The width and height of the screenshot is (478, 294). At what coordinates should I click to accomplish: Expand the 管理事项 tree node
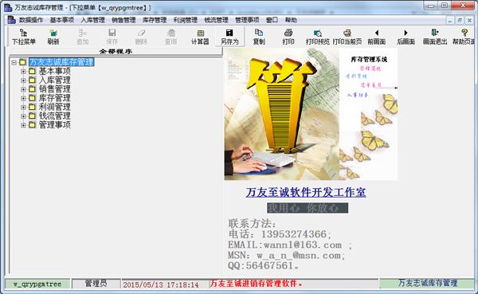click(x=23, y=125)
